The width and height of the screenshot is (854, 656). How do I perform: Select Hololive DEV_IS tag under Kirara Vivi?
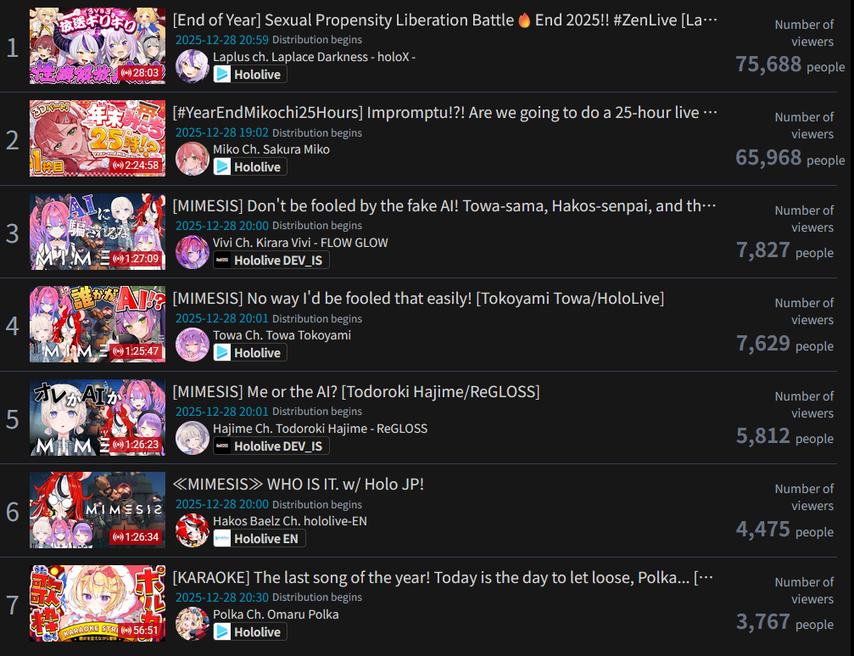click(271, 261)
